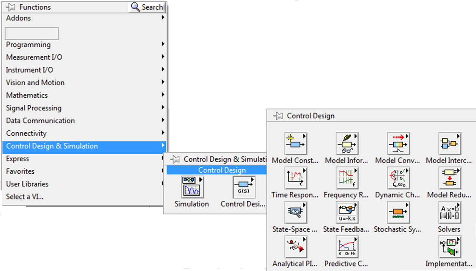Image resolution: width=476 pixels, height=271 pixels.
Task: Select the Vision and Motion category
Action: [84, 83]
